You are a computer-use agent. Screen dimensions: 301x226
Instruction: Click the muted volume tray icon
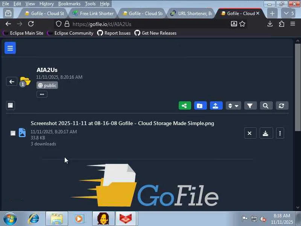point(263,219)
